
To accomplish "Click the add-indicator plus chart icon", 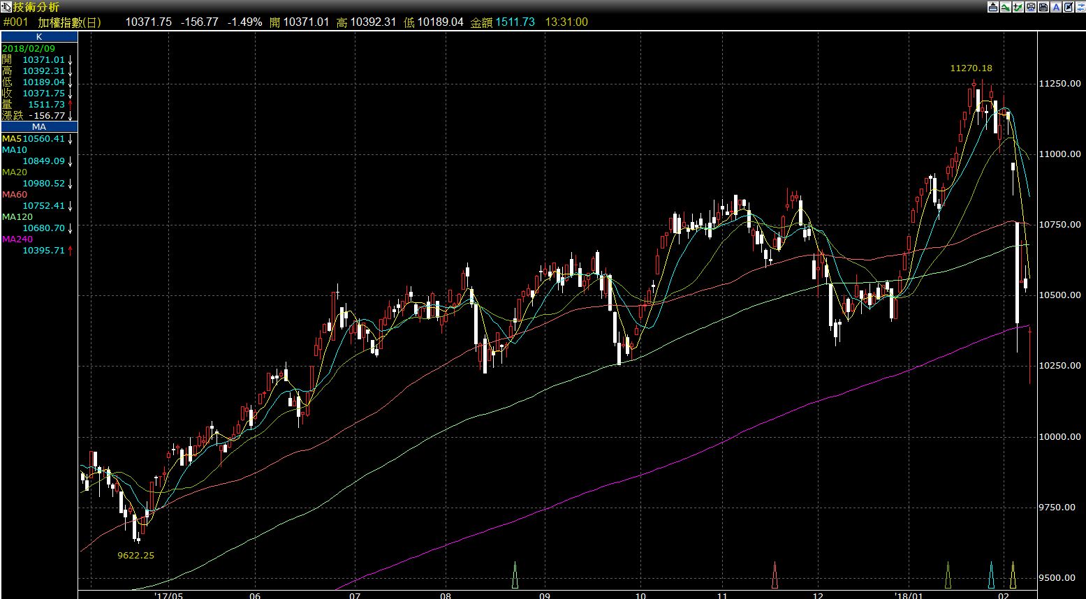I will [x=1018, y=7].
